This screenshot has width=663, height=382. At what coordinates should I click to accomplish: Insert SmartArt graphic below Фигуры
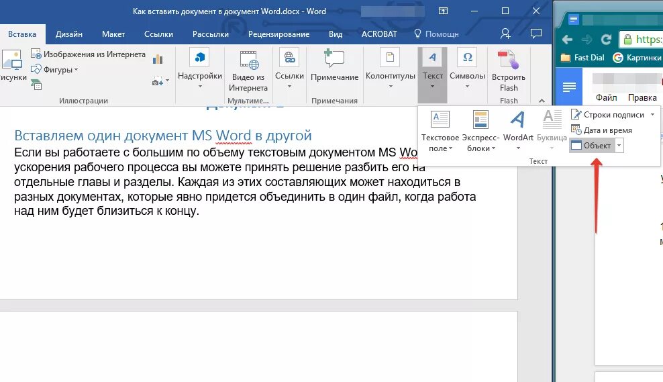coord(36,85)
